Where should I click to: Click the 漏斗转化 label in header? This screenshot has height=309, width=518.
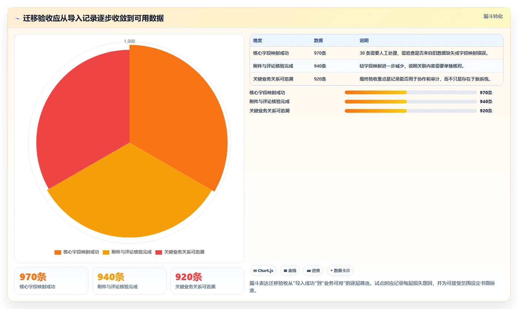tap(493, 17)
